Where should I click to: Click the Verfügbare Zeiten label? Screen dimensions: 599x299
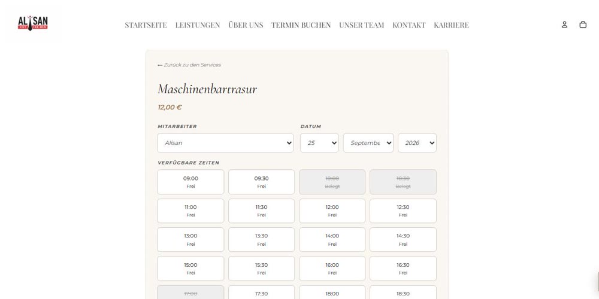tap(188, 163)
